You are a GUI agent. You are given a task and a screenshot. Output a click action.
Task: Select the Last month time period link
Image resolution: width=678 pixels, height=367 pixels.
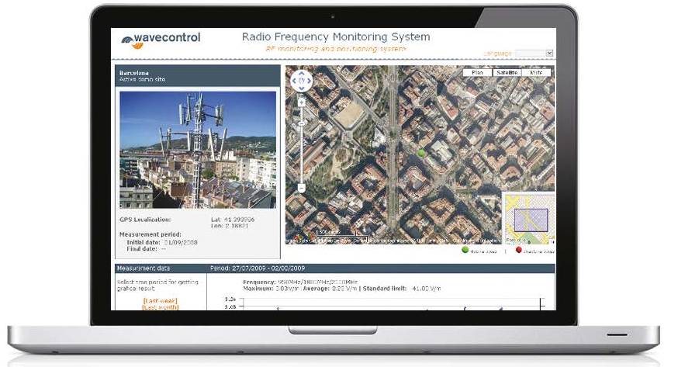pyautogui.click(x=161, y=307)
